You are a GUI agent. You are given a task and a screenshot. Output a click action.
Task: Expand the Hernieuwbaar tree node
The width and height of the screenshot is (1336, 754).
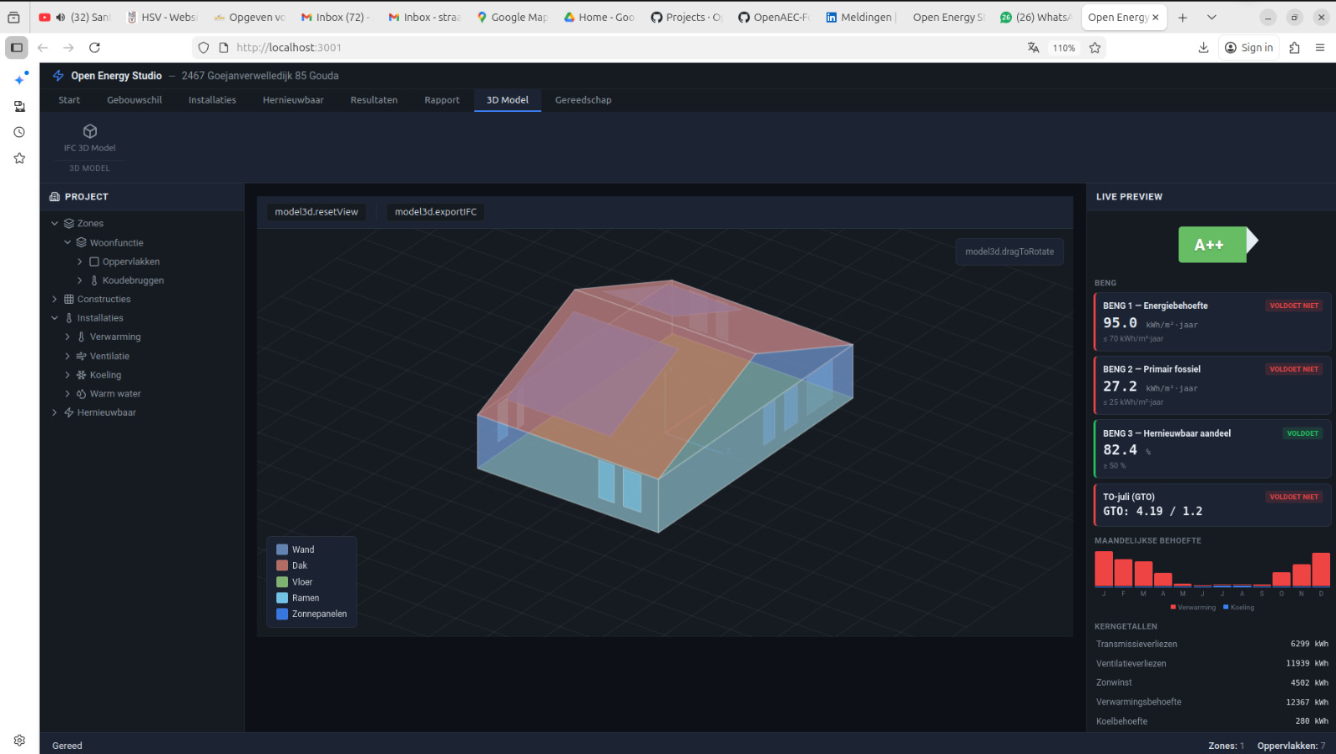tap(55, 412)
